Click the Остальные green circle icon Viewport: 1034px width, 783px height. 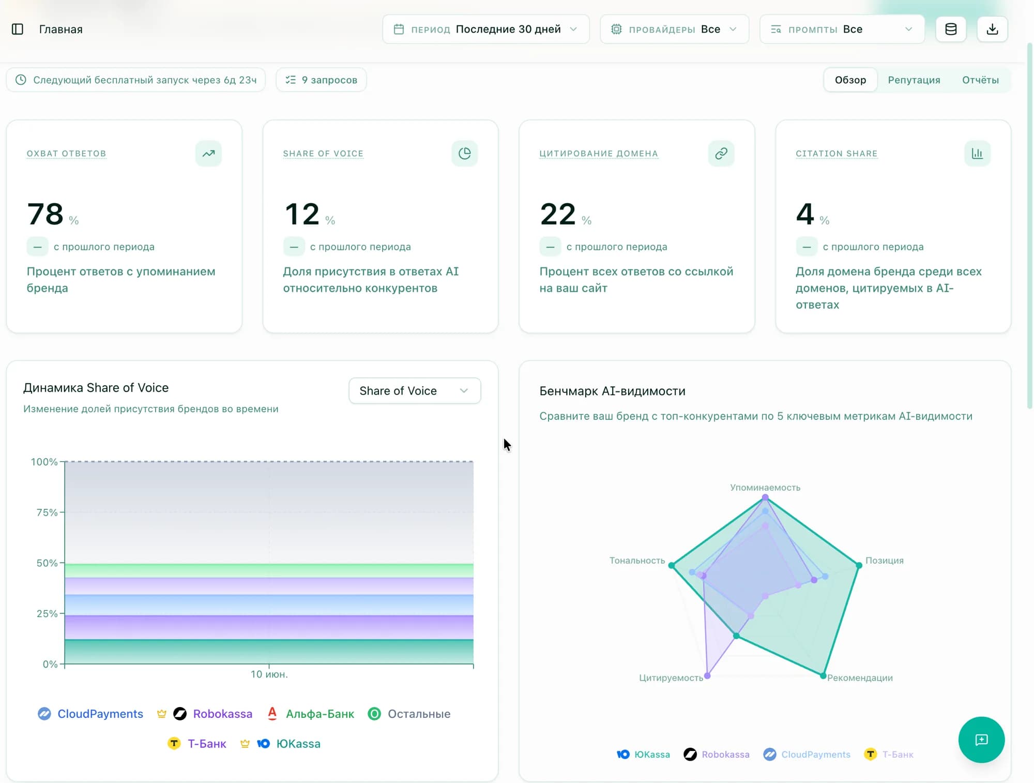pyautogui.click(x=374, y=714)
